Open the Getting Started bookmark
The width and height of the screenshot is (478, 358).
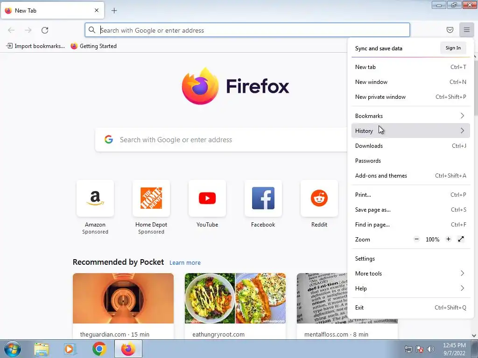pyautogui.click(x=93, y=46)
